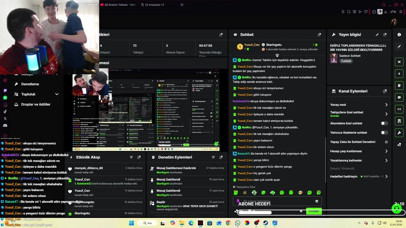
Task: Click in the Bir mesaj gönderin field
Action: 277,201
